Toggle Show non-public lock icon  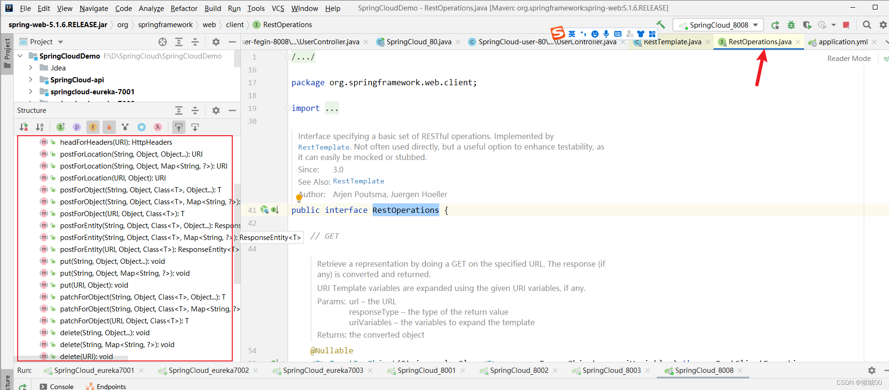pyautogui.click(x=109, y=127)
